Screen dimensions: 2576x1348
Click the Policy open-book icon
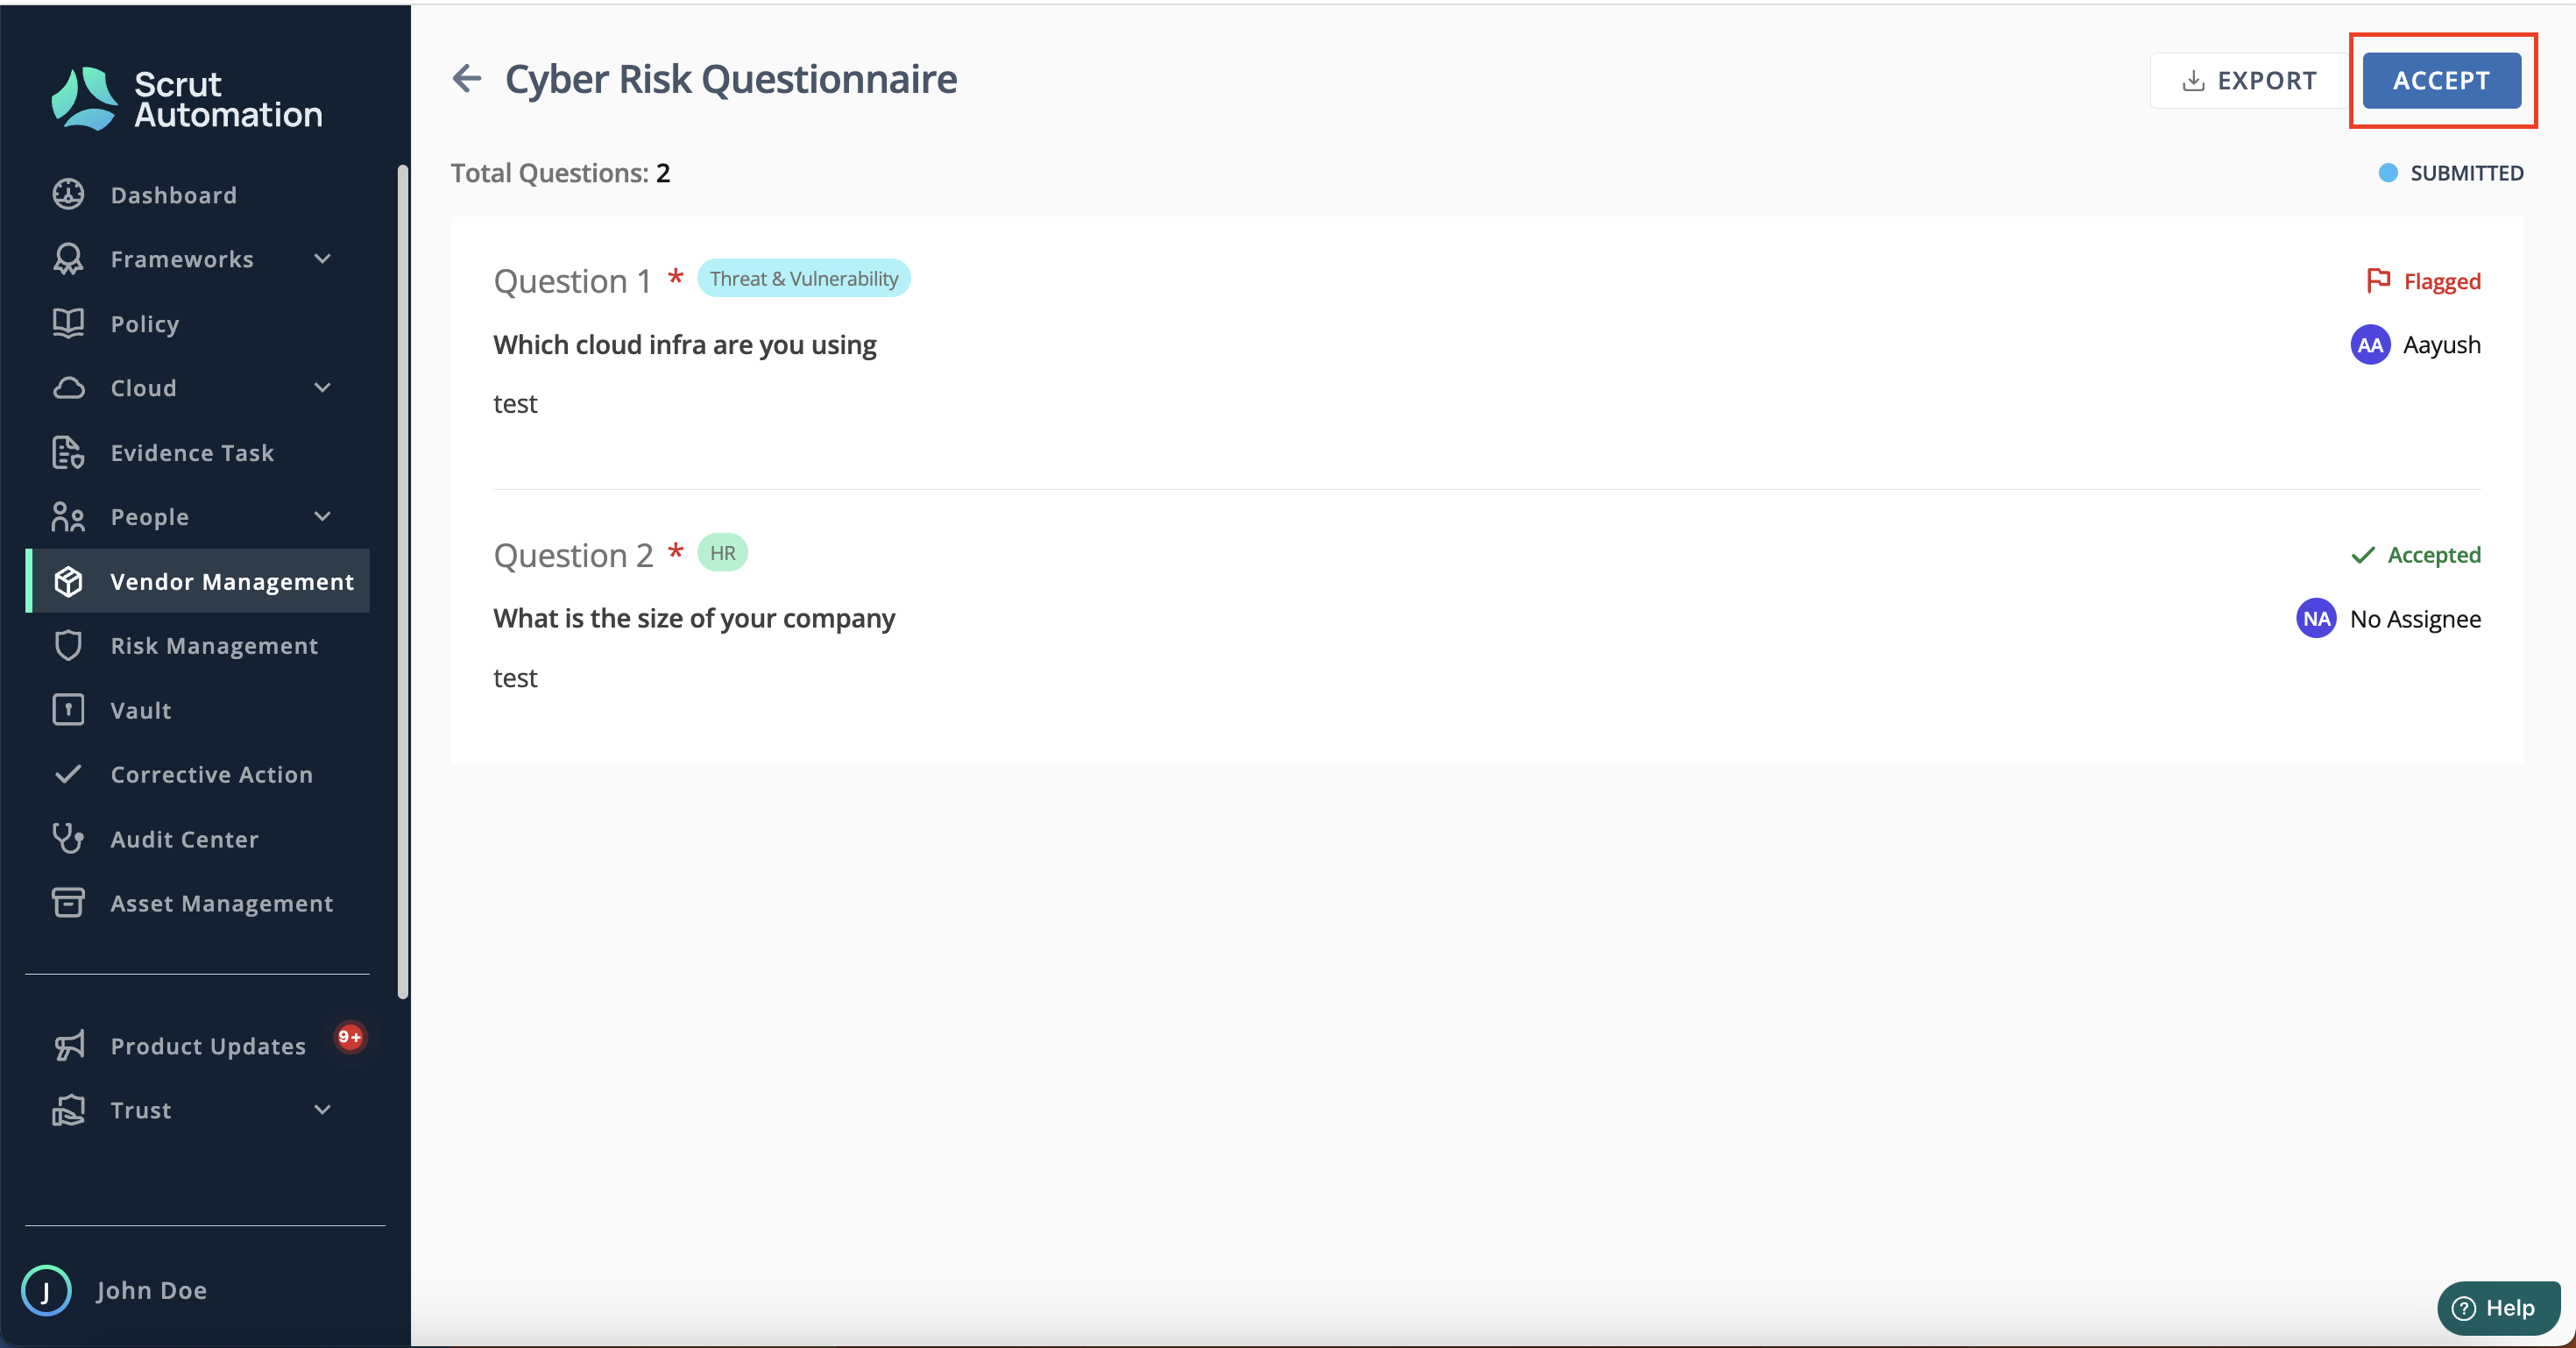point(68,323)
